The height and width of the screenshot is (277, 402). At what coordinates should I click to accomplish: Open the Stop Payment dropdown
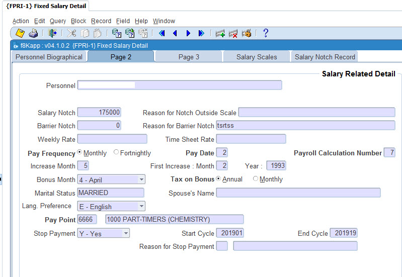126,234
